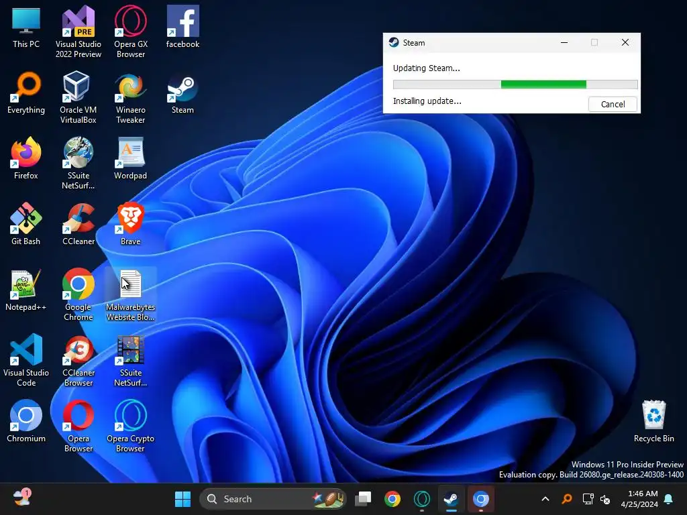Select the CCleaner Browser shortcut
Screen dimensions: 687x515
(x=78, y=360)
